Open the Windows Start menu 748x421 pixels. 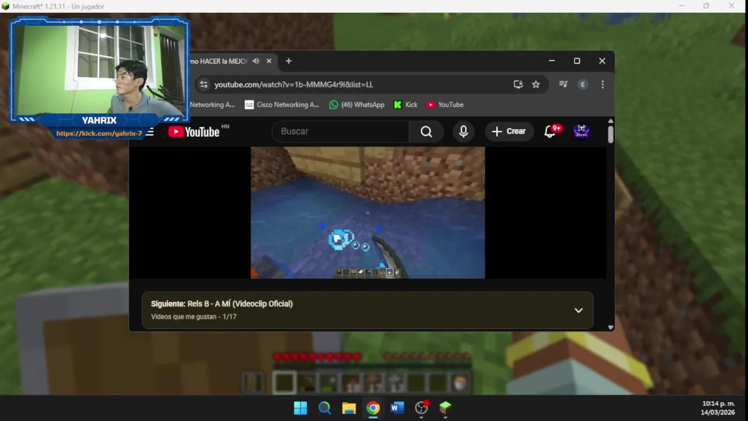(x=300, y=408)
